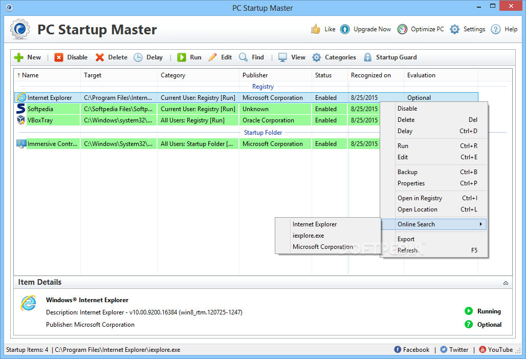Choose Disable in the context menu

(434, 109)
